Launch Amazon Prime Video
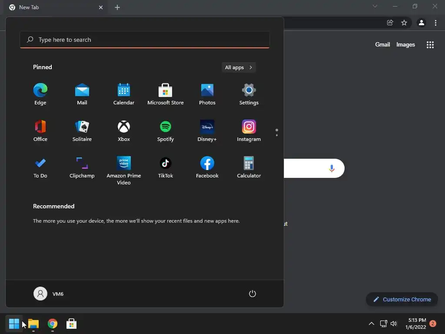The height and width of the screenshot is (334, 445). click(x=124, y=170)
